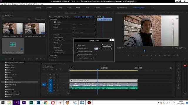Screen dimensions: 188x105
Task: Select the Pen tool in tools panel
Action: pos(178,82)
